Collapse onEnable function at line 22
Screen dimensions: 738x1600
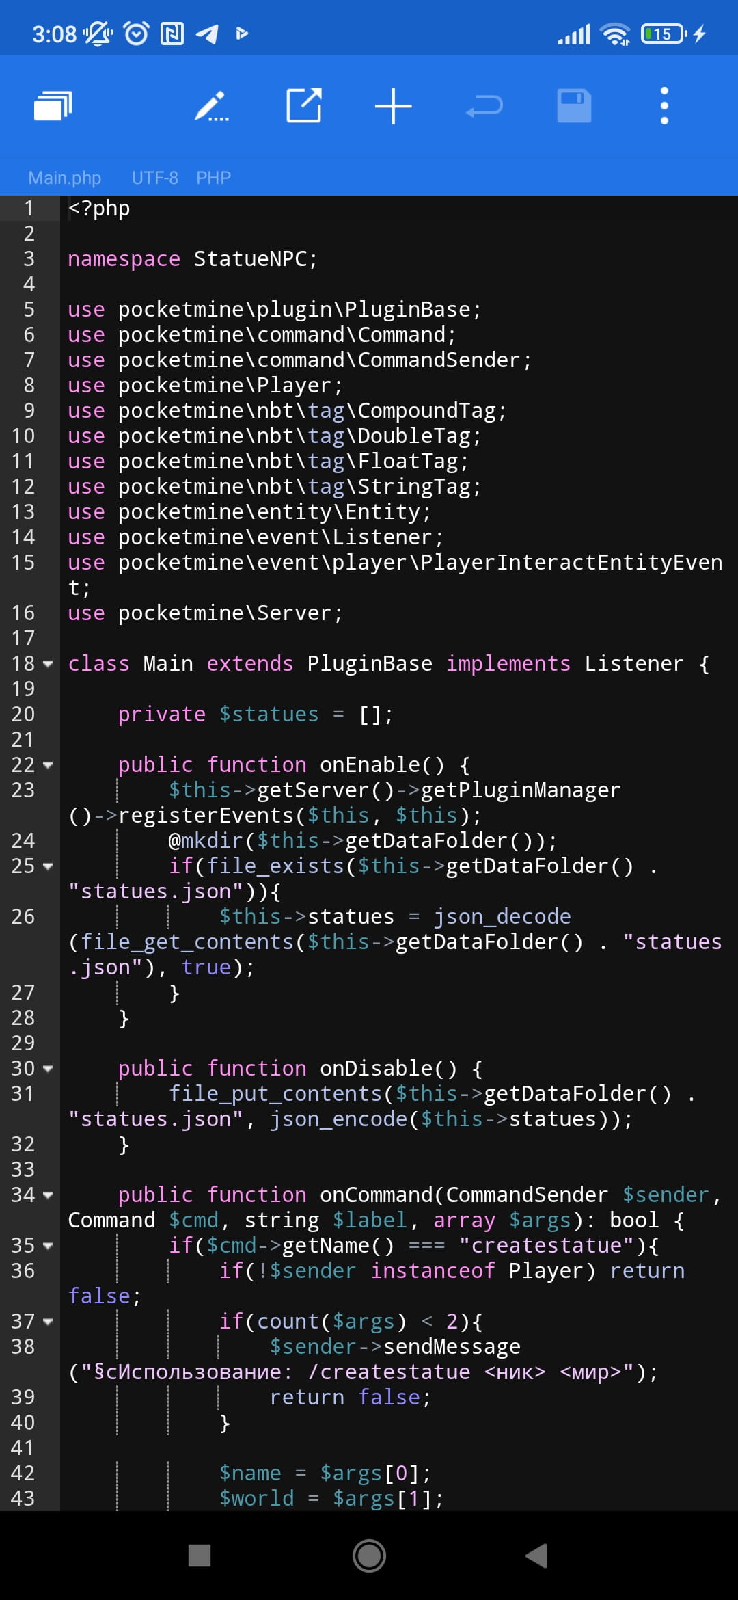(x=48, y=765)
